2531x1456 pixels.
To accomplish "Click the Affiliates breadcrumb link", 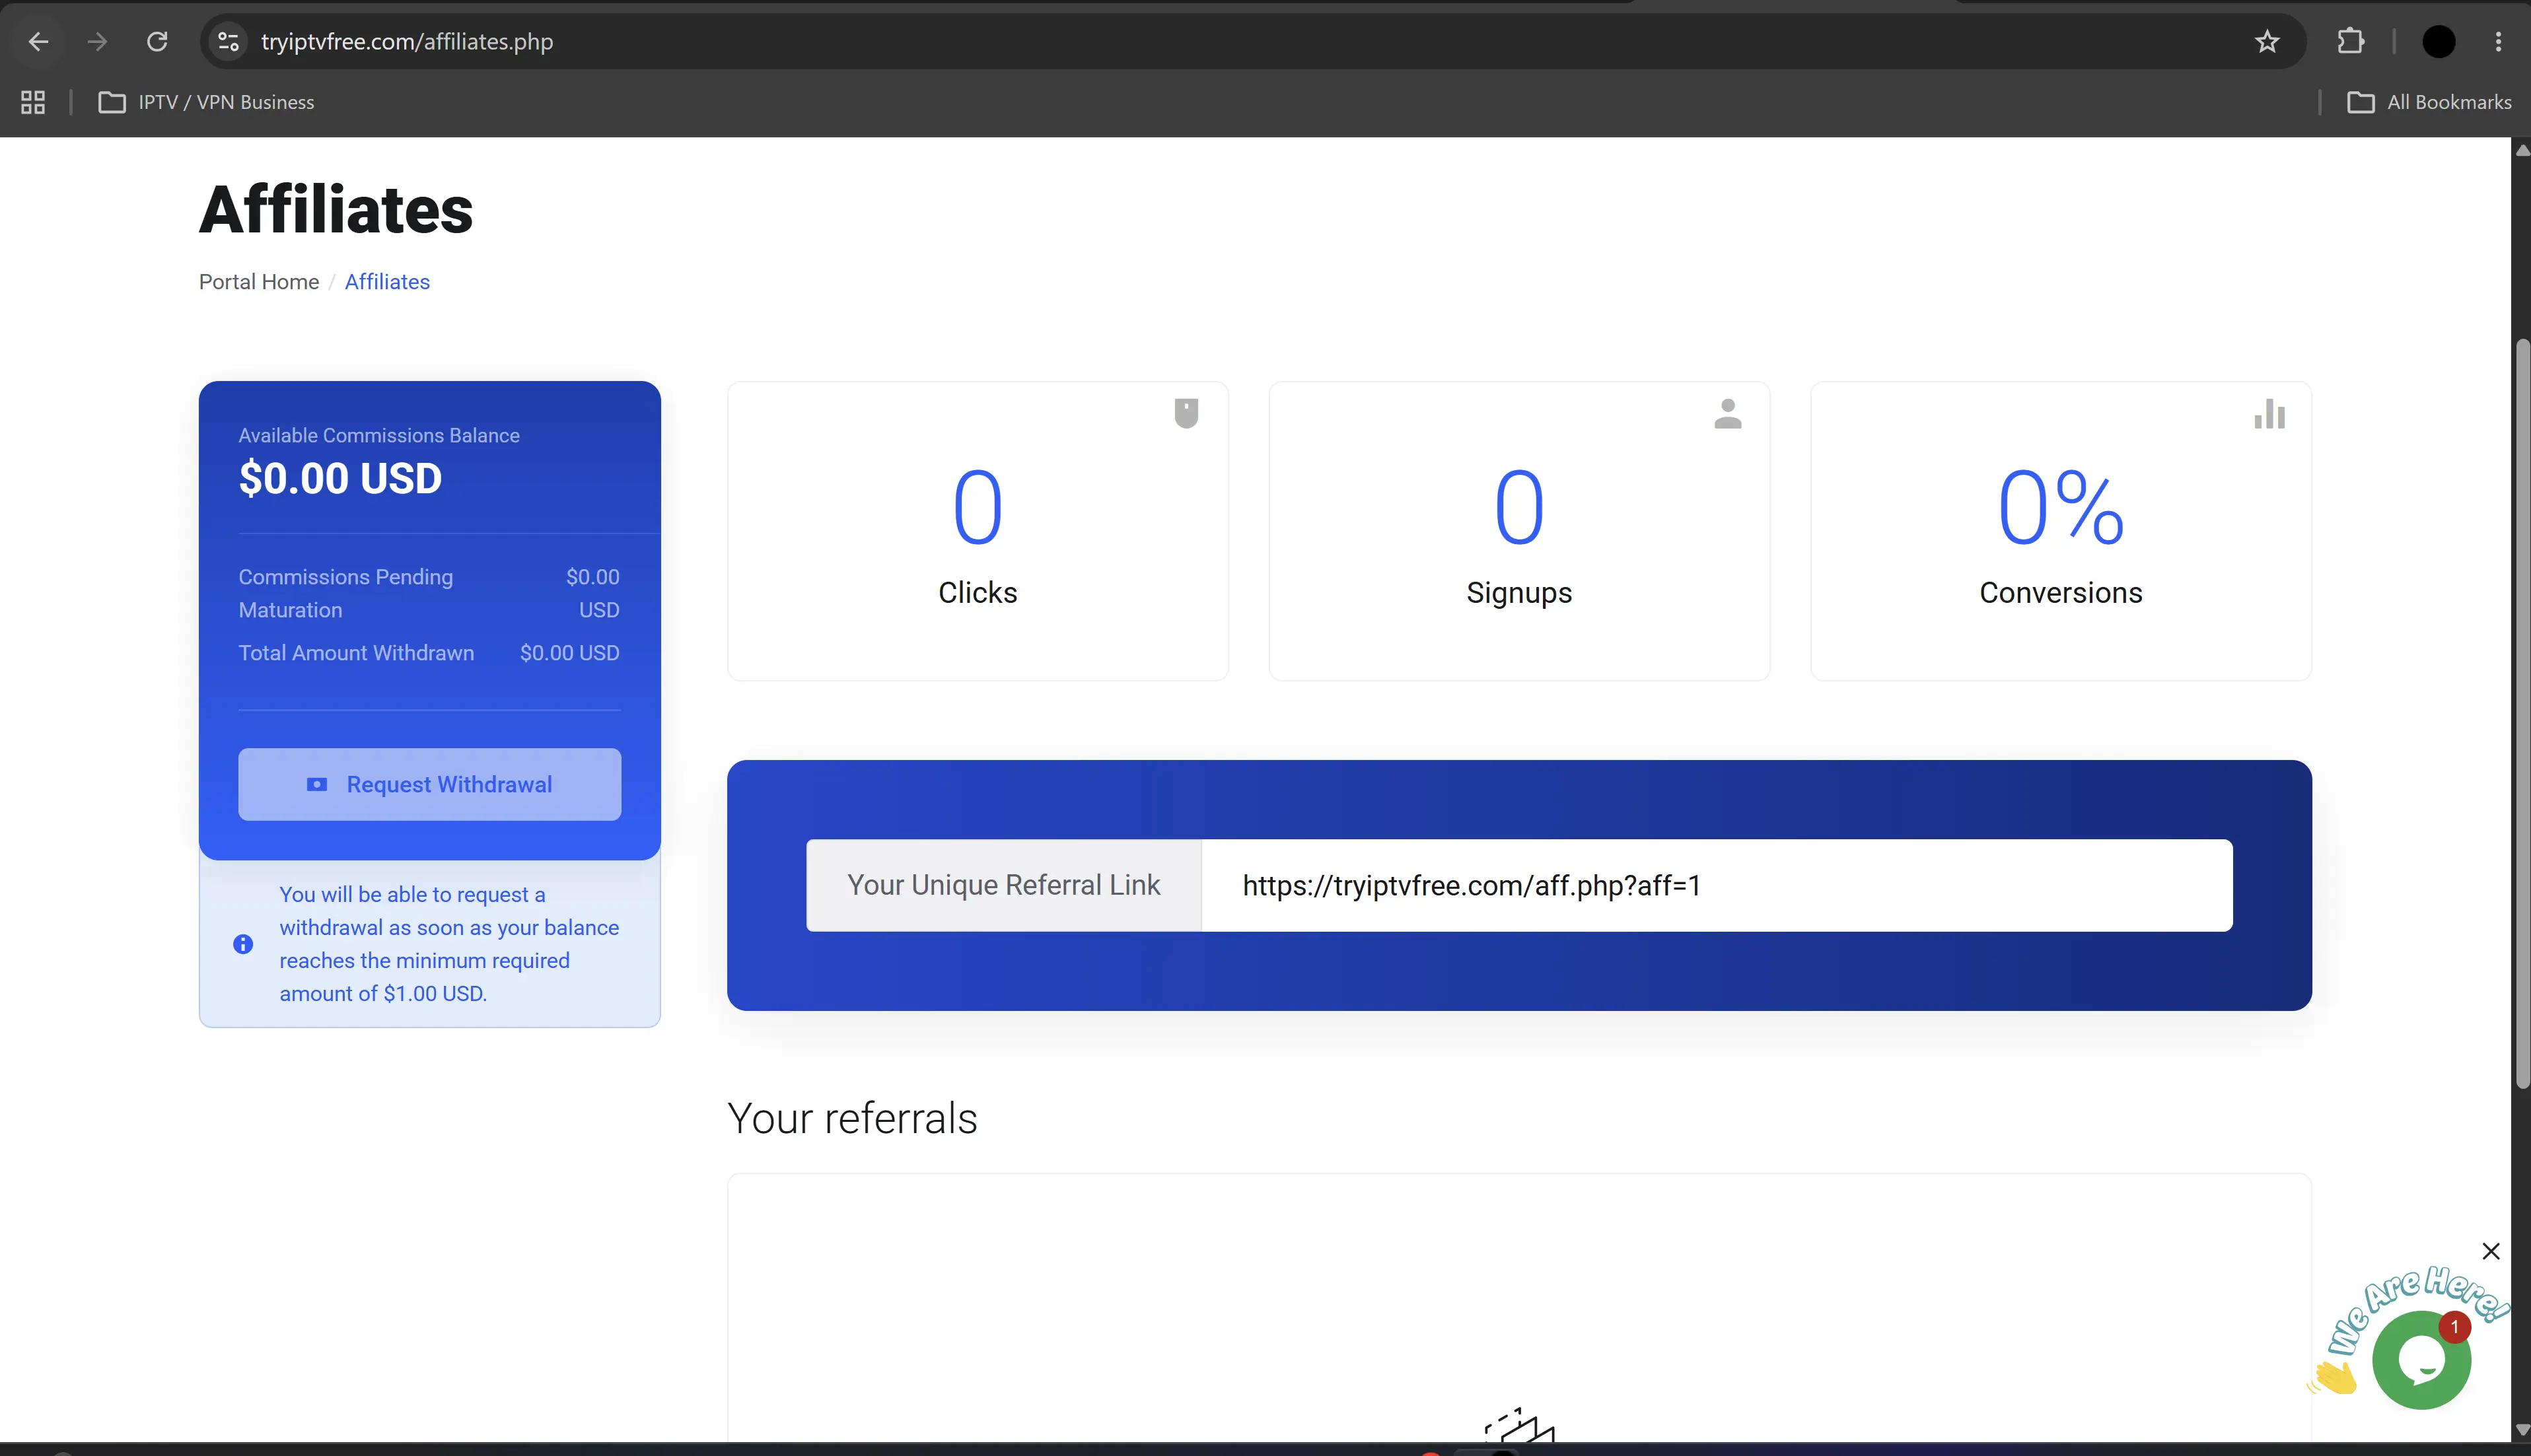I will [387, 282].
